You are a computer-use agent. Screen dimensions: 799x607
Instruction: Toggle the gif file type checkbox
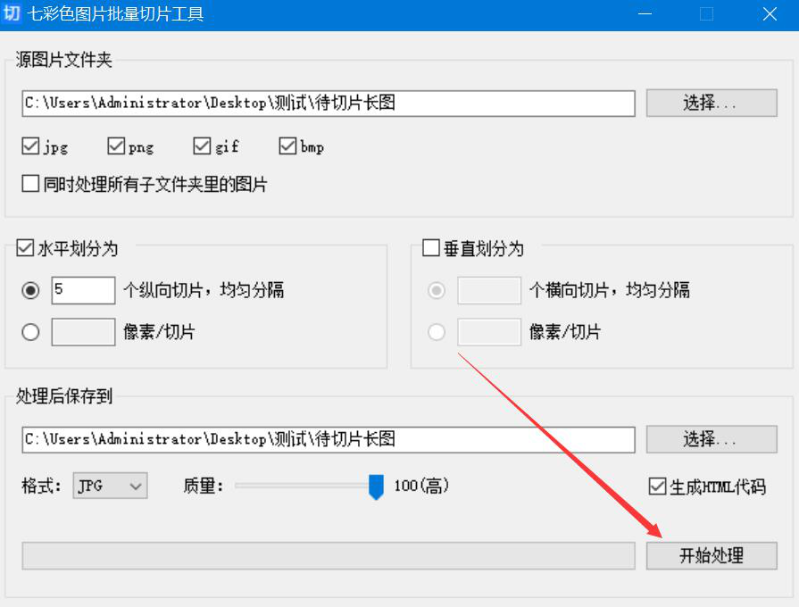[202, 146]
